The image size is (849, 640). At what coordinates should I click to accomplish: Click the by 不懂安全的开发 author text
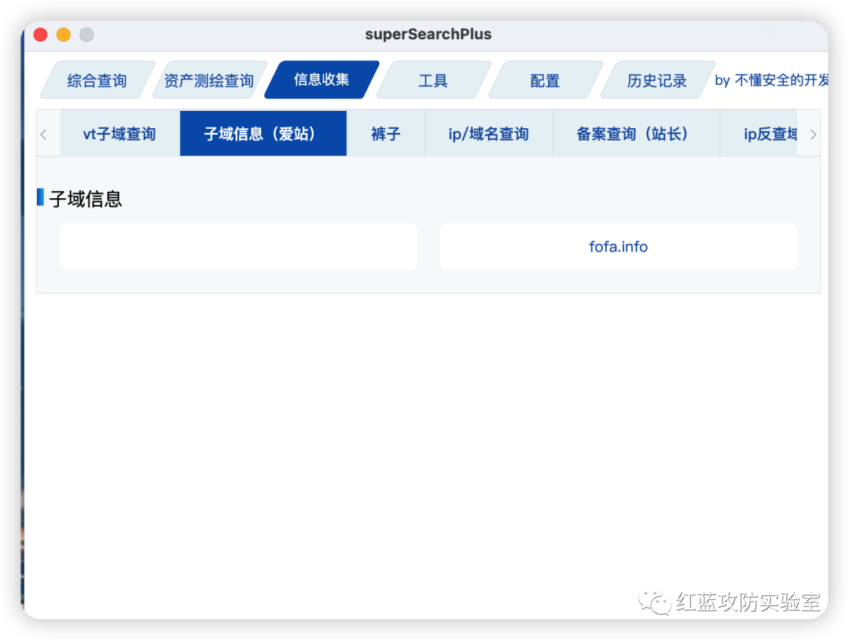pos(771,80)
